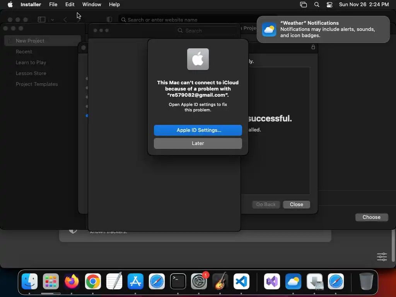The width and height of the screenshot is (396, 297).
Task: Click the Weather icon in the notification
Action: (x=269, y=29)
